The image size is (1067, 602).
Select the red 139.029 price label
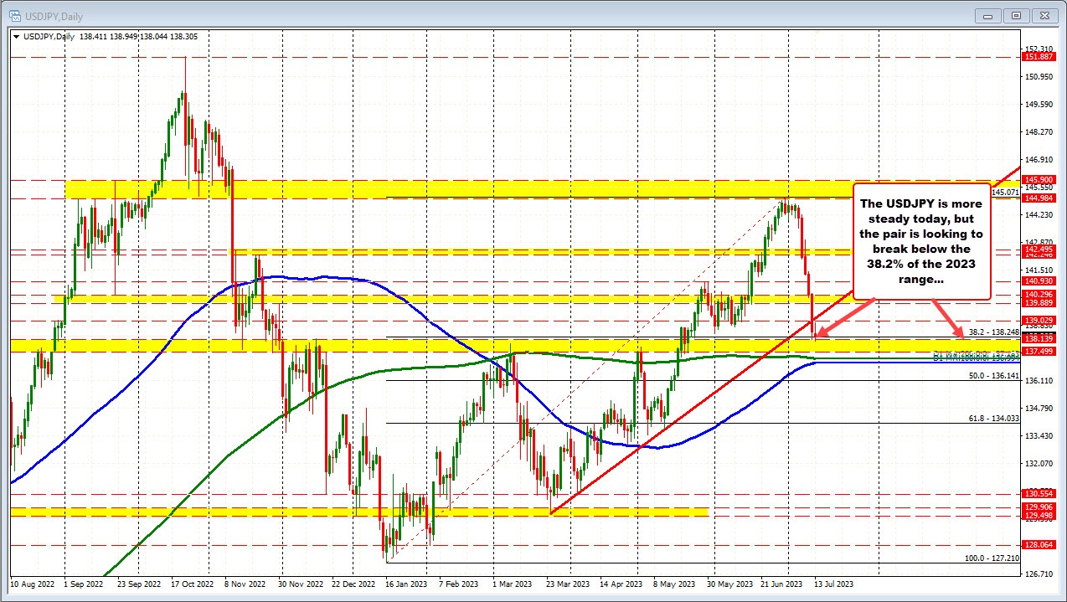pos(1039,320)
